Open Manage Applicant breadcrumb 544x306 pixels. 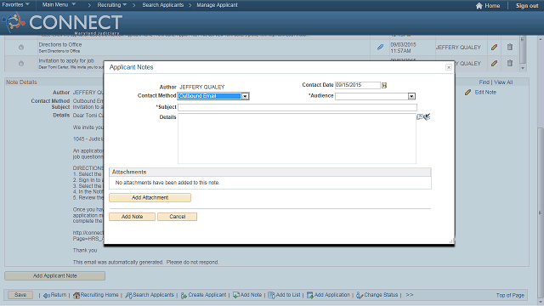click(x=218, y=5)
